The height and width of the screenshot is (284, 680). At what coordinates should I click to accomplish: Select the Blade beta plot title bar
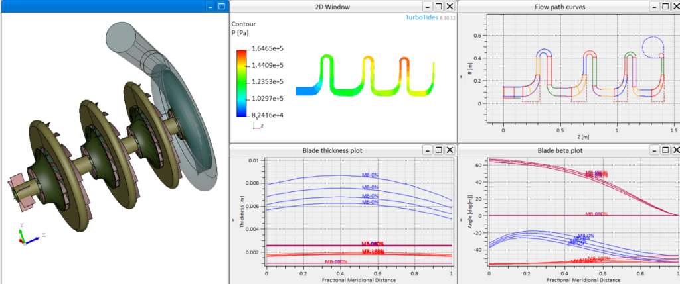pos(558,150)
